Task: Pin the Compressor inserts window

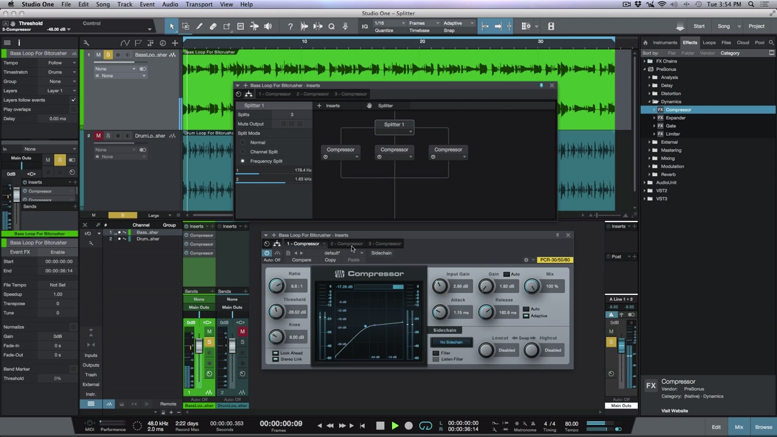Action: pos(557,235)
